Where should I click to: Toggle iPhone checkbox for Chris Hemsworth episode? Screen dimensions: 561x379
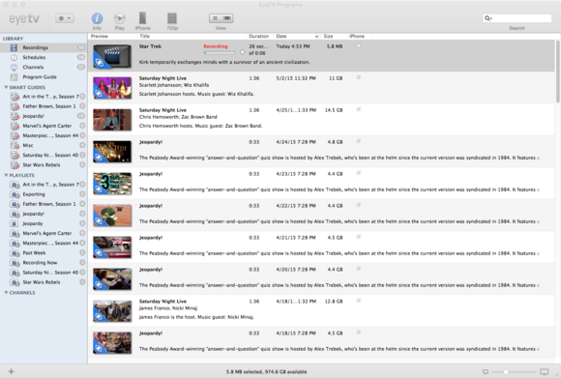pyautogui.click(x=359, y=109)
